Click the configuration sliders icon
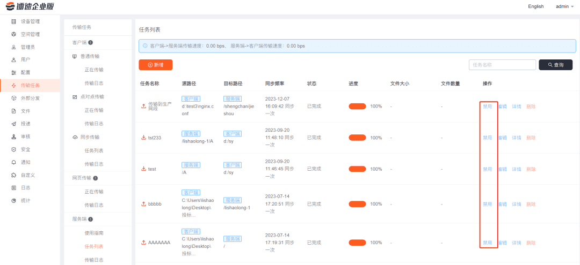Screen dimensions: 580x265 click(x=14, y=73)
